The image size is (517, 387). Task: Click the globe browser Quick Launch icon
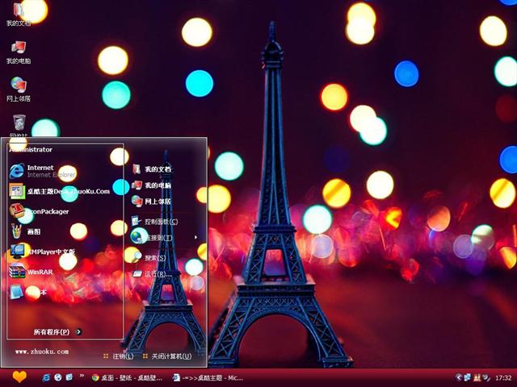click(58, 377)
